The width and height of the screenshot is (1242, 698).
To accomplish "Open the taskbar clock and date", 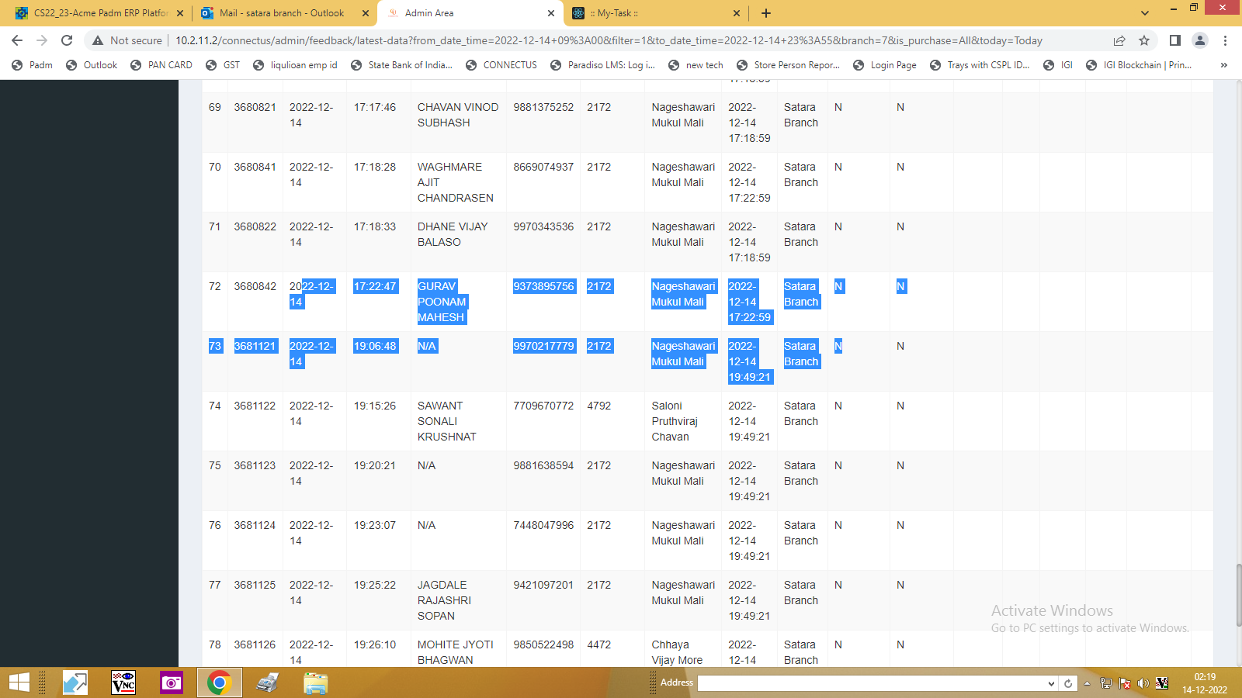I will [1205, 683].
